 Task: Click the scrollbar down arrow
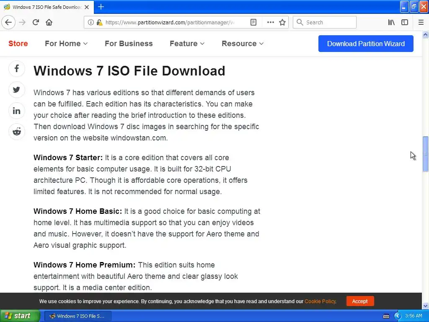click(x=425, y=306)
